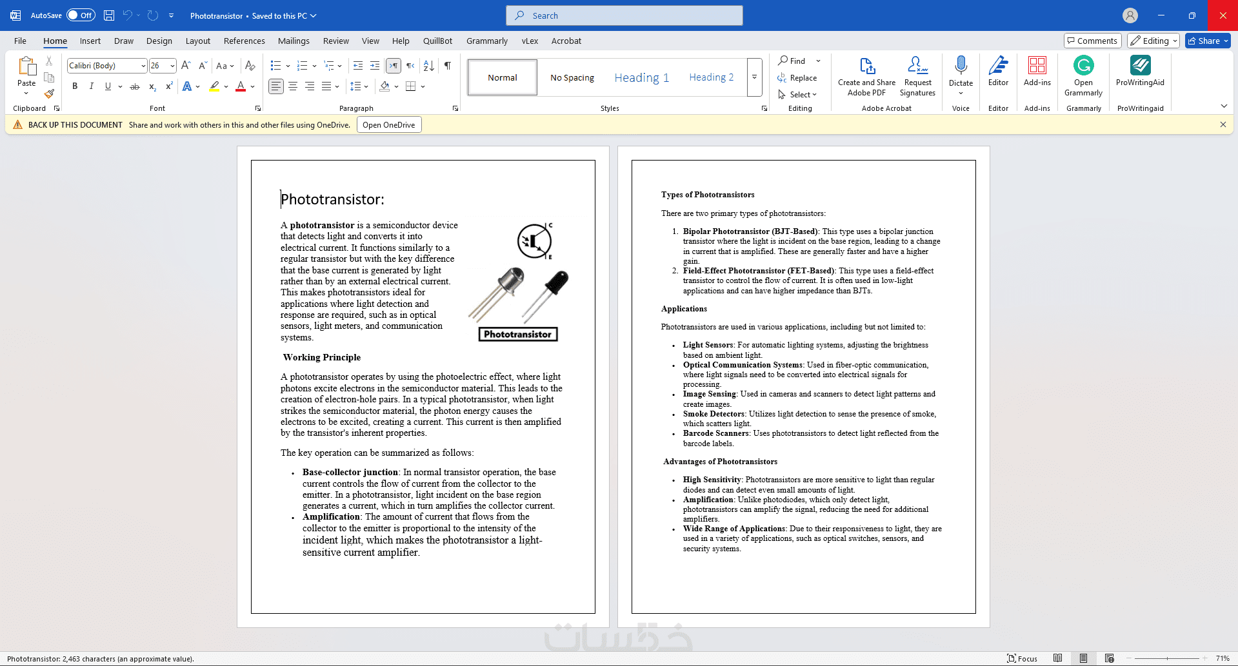Click the Open OneDrive button
This screenshot has height=666, width=1238.
click(388, 124)
